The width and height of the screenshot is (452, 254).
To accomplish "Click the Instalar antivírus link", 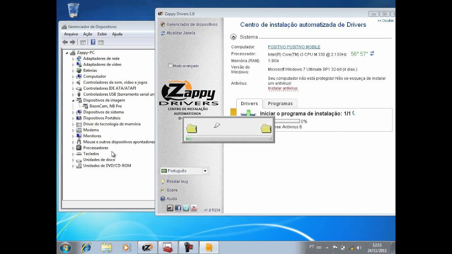I will pos(283,89).
